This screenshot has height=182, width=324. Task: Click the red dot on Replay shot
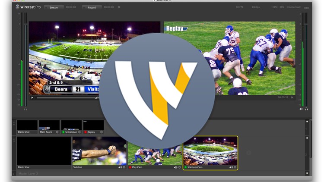[x=86, y=132]
